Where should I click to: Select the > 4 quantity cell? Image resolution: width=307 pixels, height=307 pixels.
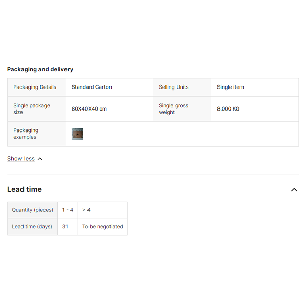pos(86,210)
